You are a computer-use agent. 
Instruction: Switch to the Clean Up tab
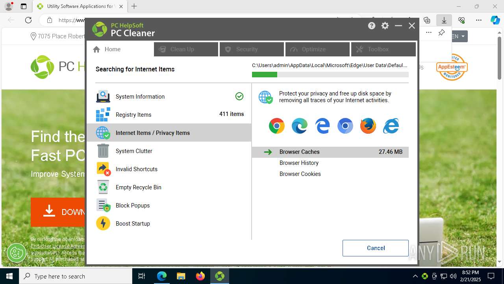coord(186,49)
